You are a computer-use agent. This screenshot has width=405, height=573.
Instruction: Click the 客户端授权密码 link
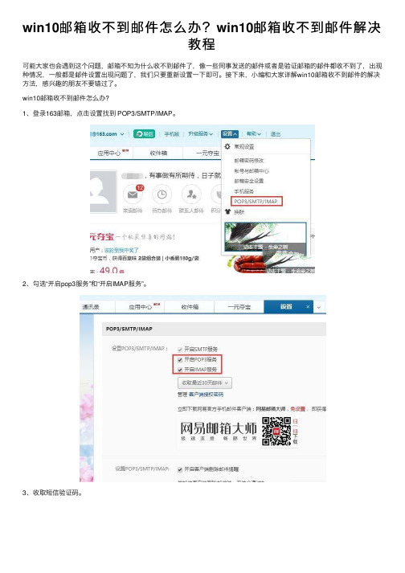pos(206,395)
